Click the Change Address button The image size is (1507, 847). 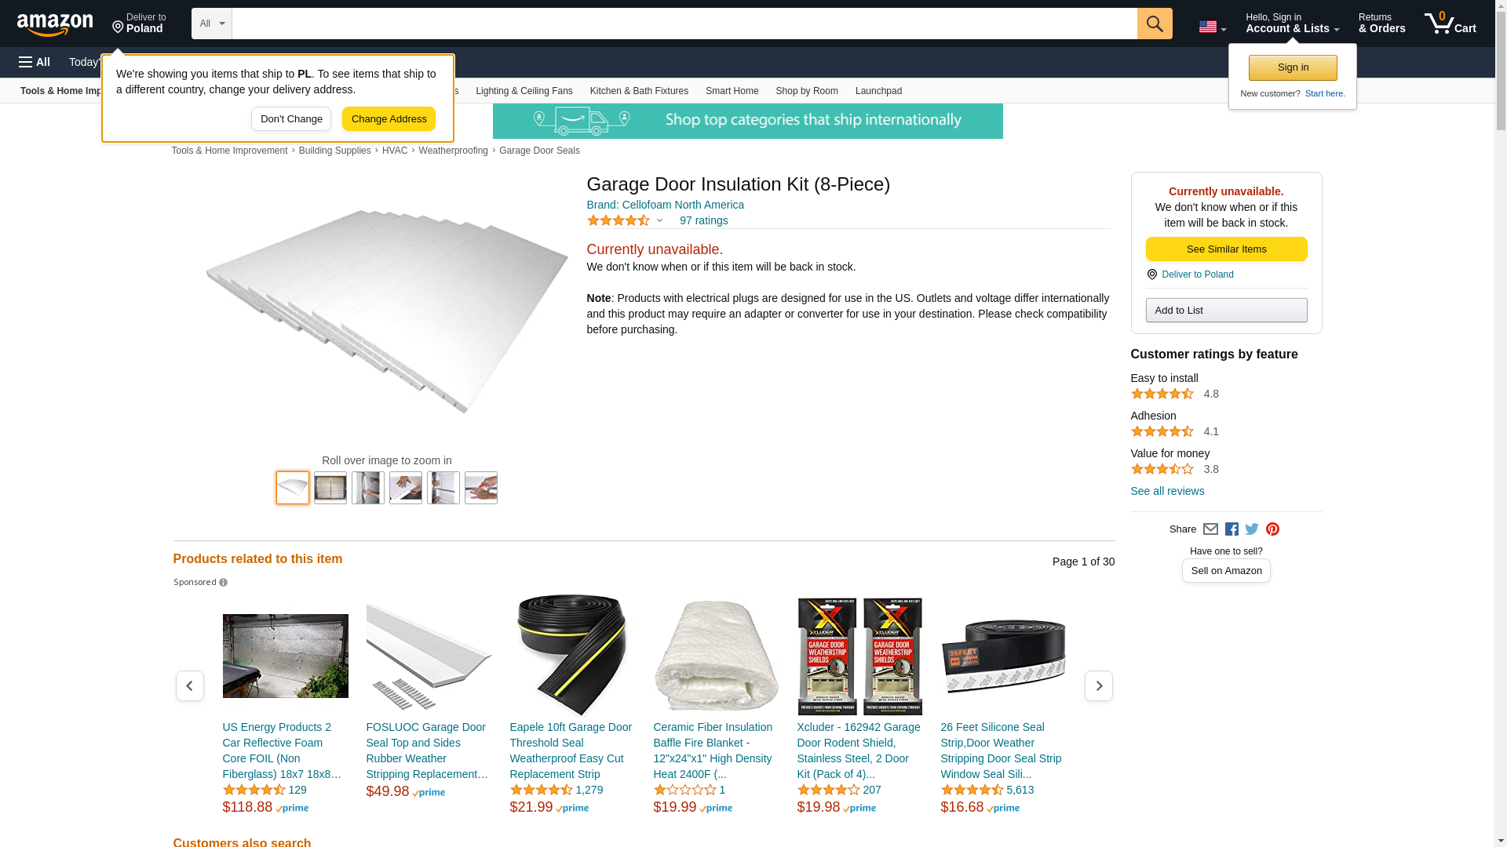pos(389,119)
